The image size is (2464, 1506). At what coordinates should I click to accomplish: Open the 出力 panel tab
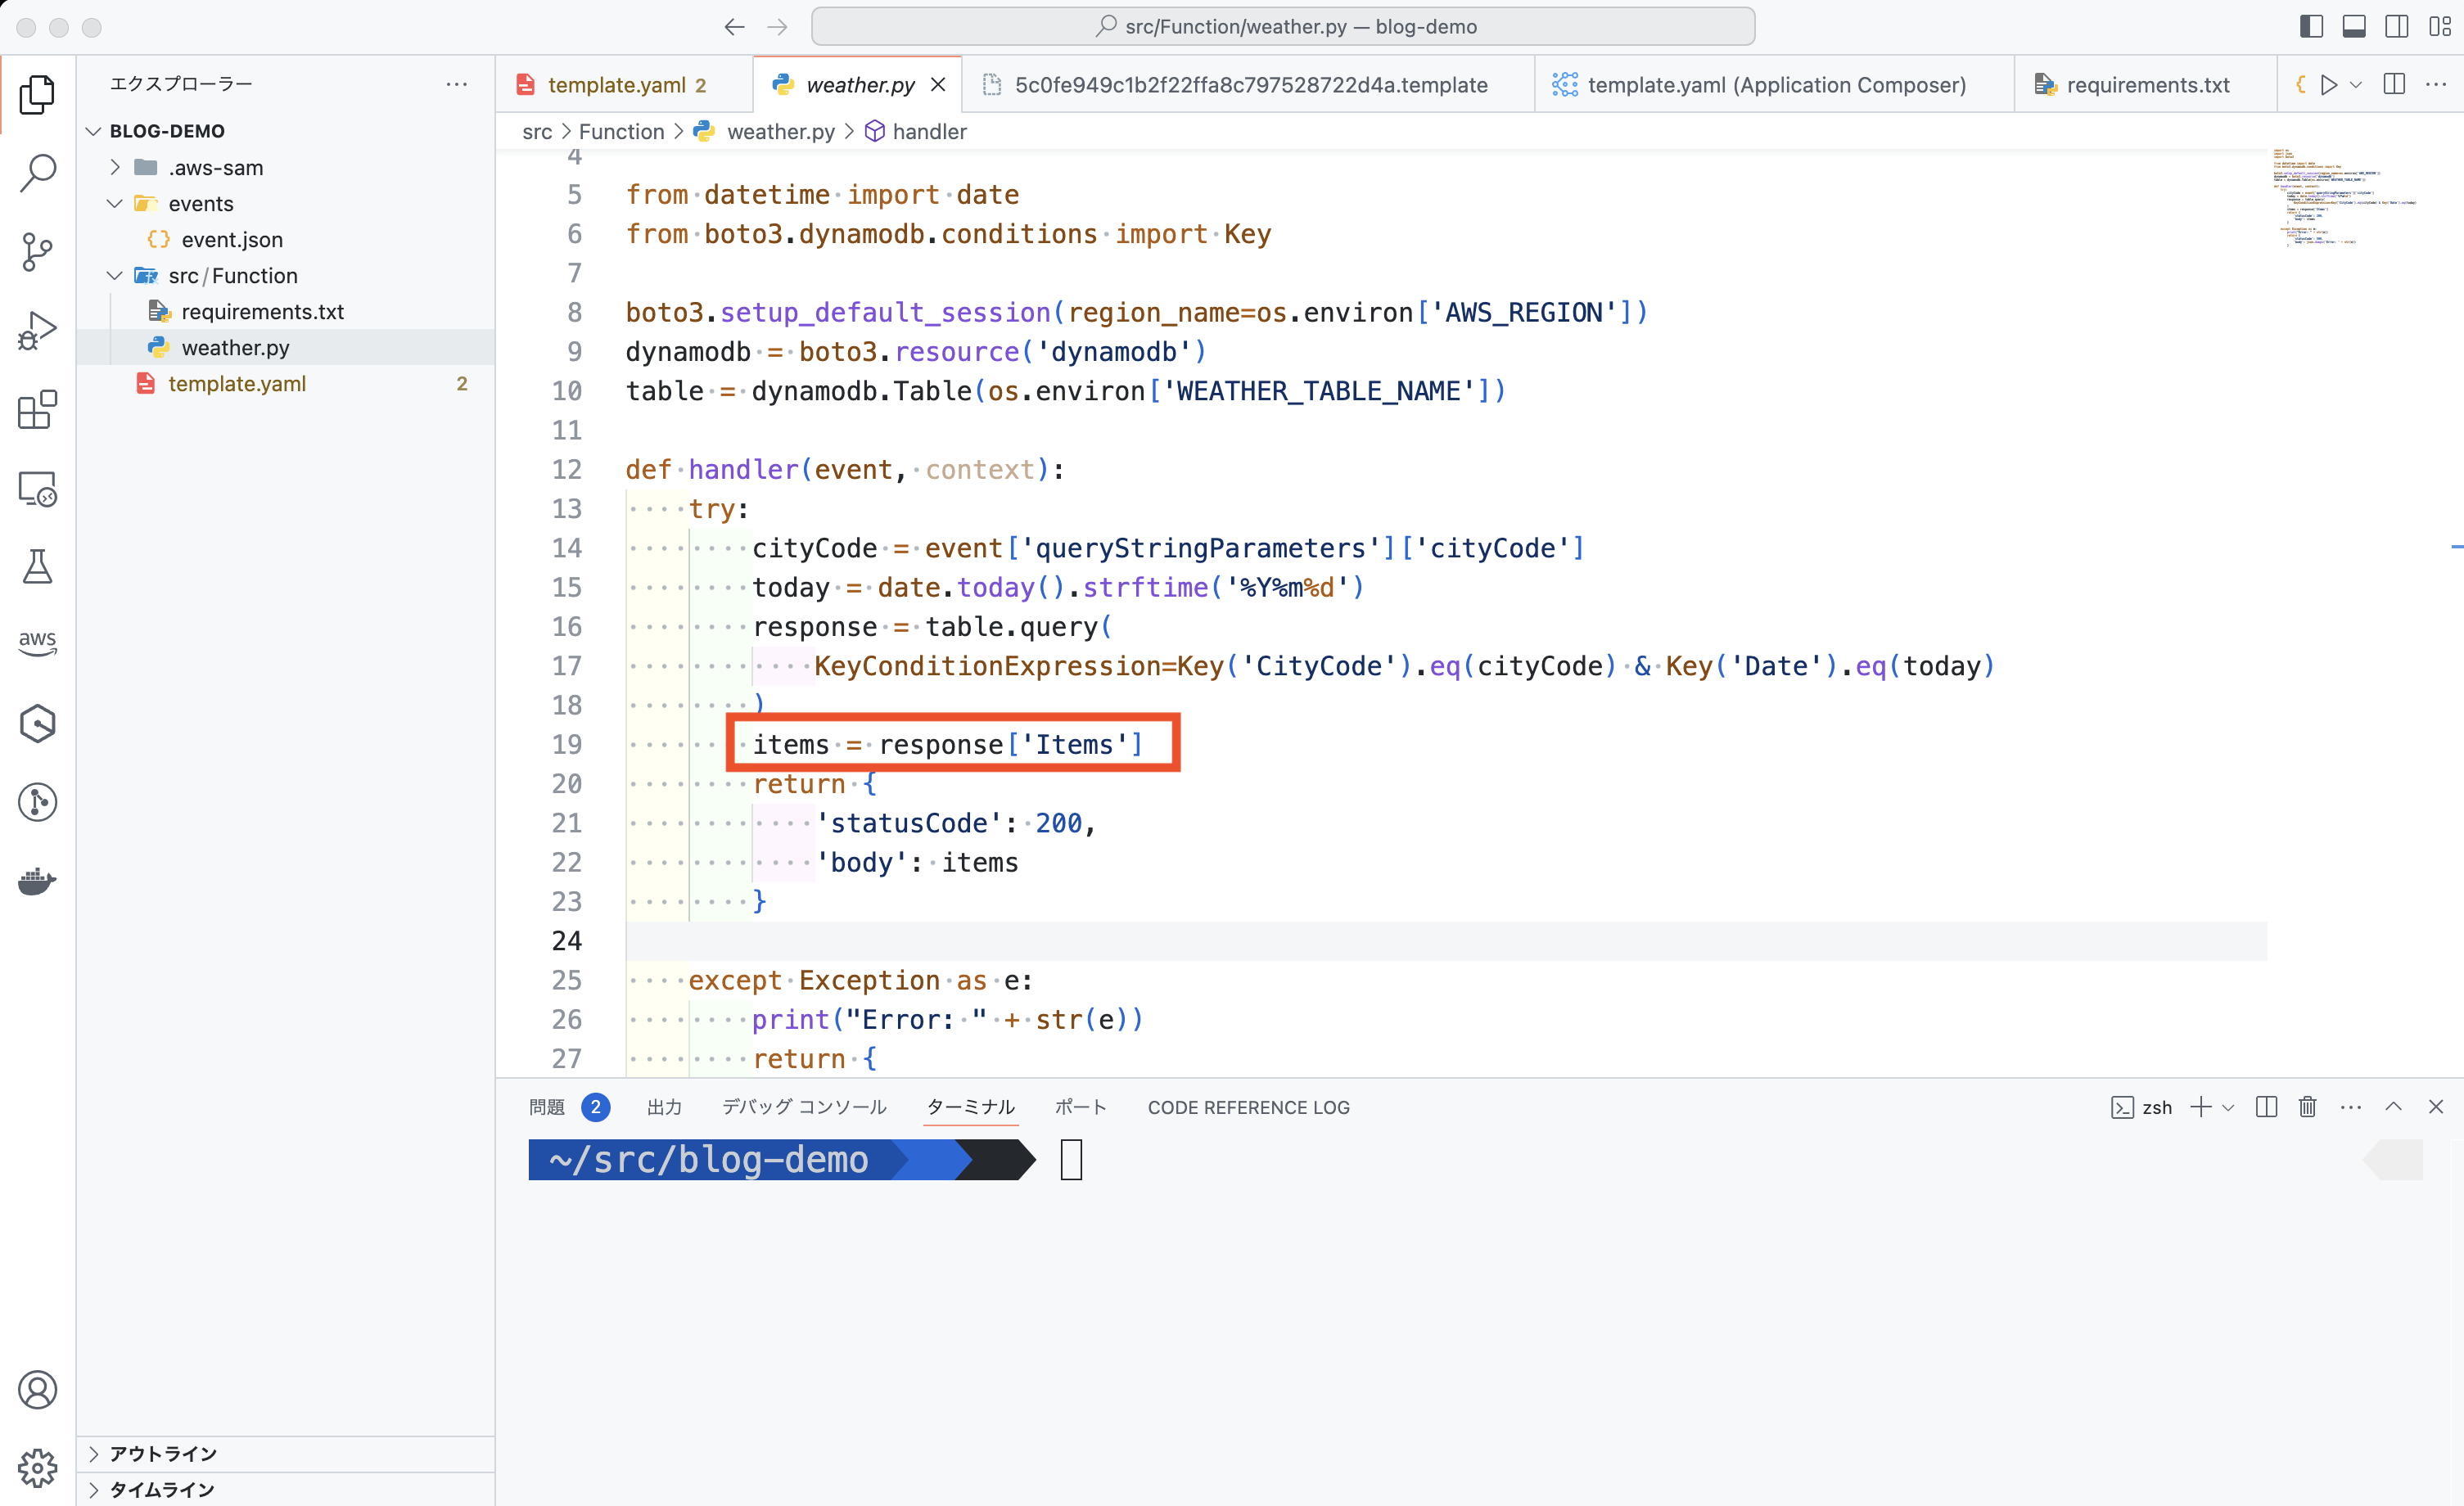[x=664, y=1107]
